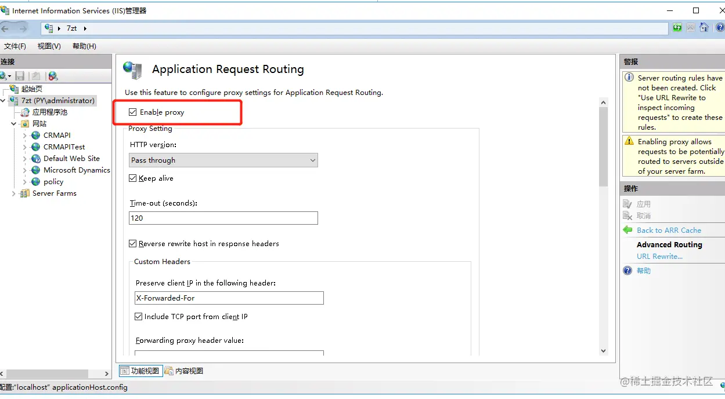Switch to 内容视图 content view tab
Screen dimensions: 725x399
point(184,371)
